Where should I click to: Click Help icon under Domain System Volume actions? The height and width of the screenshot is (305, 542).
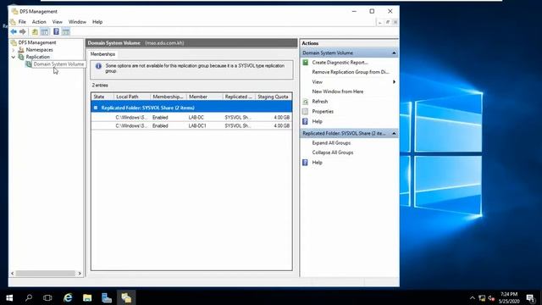click(305, 121)
